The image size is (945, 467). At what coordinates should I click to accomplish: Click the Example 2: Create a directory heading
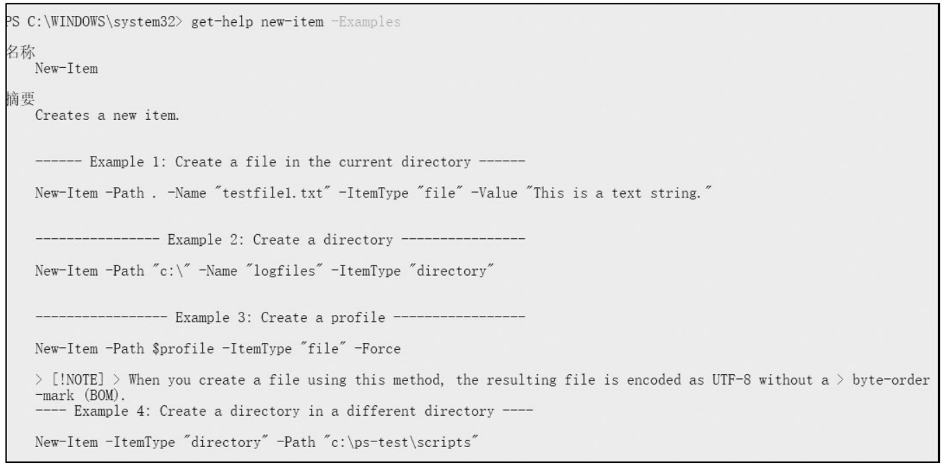click(x=280, y=240)
